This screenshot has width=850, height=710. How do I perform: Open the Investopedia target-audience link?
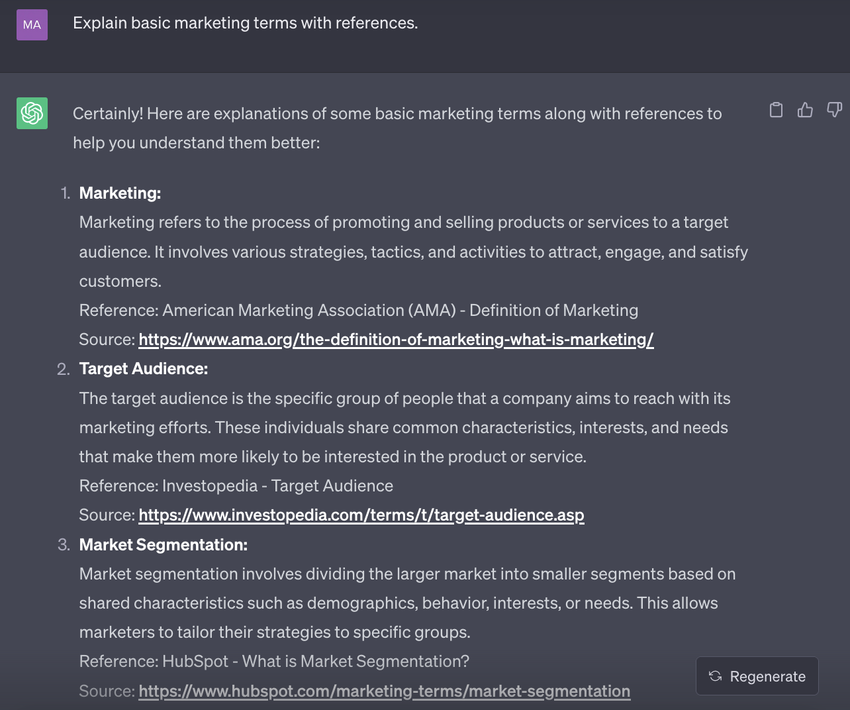[x=361, y=515]
